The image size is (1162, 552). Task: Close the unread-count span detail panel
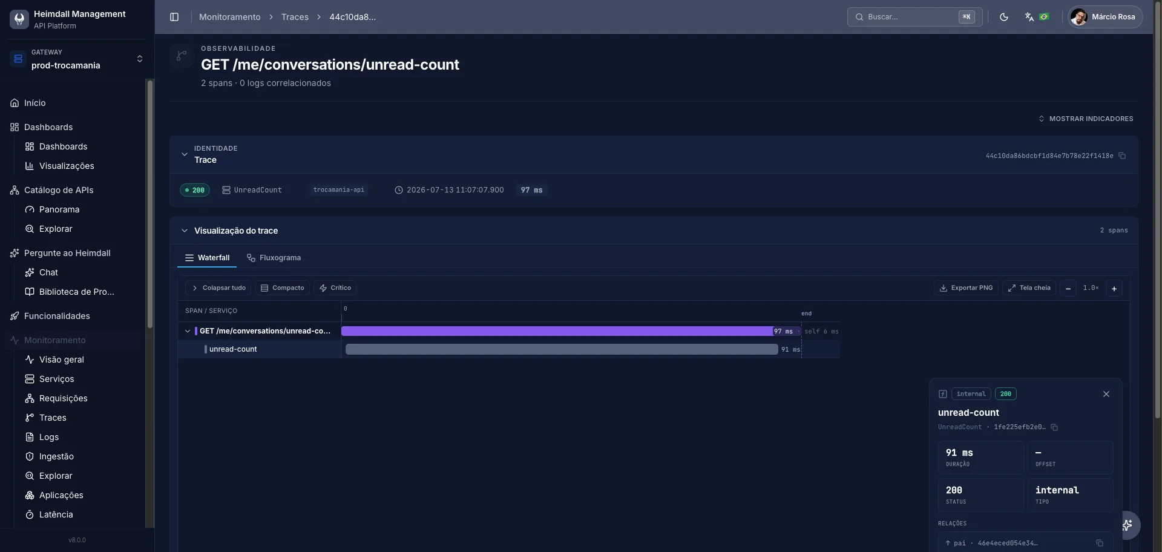pos(1106,394)
